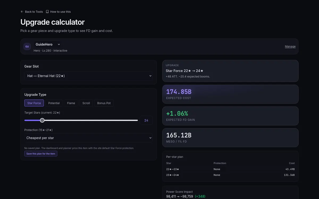The height and width of the screenshot is (199, 319).
Task: Click the 22★→23★ row in Per-star plan
Action: click(230, 169)
